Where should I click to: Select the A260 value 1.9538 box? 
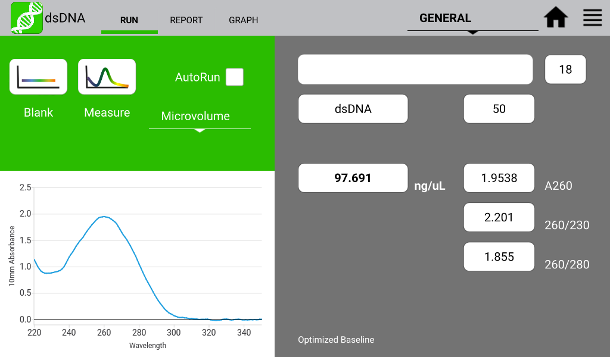tap(499, 178)
